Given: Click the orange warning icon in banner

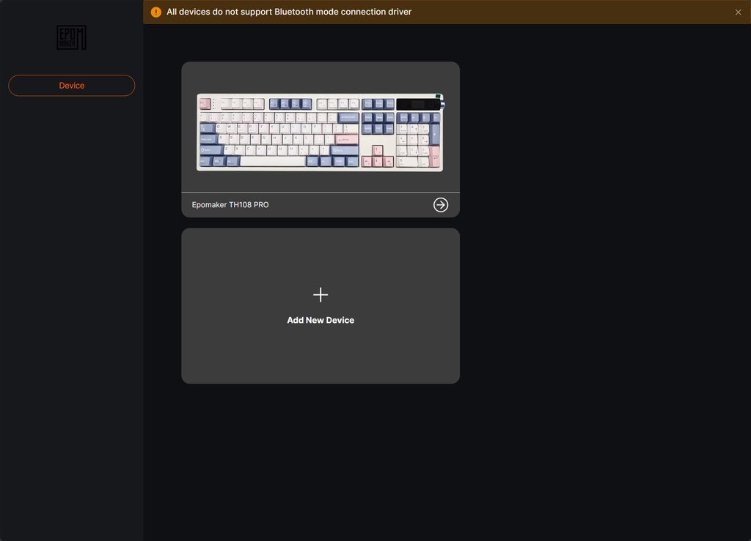Looking at the screenshot, I should 156,12.
